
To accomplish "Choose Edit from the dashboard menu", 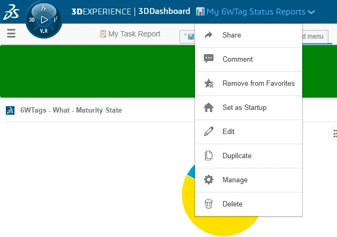I will 249,131.
